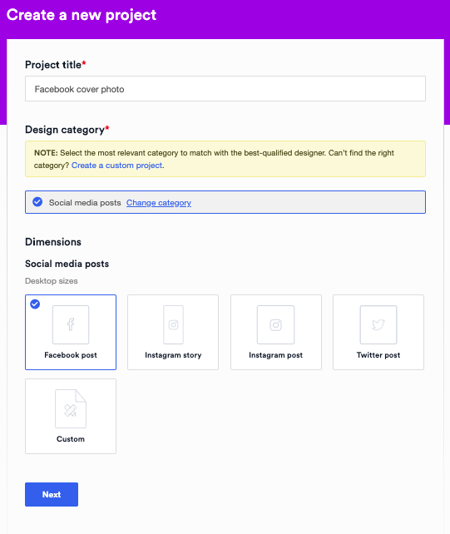Click the Dimensions section heading
The width and height of the screenshot is (450, 534).
click(x=53, y=242)
